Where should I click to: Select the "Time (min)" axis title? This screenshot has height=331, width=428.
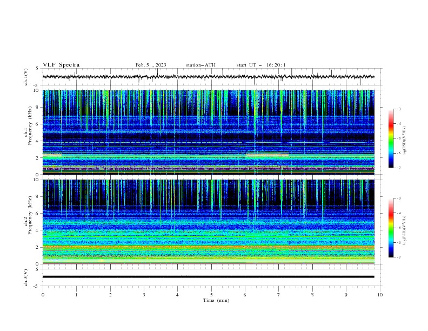click(x=216, y=300)
